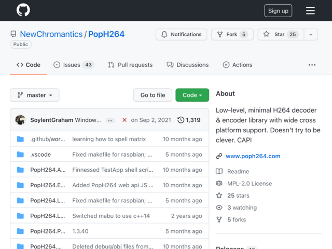Open the PopH264 repository link
Image resolution: width=332 pixels, height=249 pixels.
106,34
